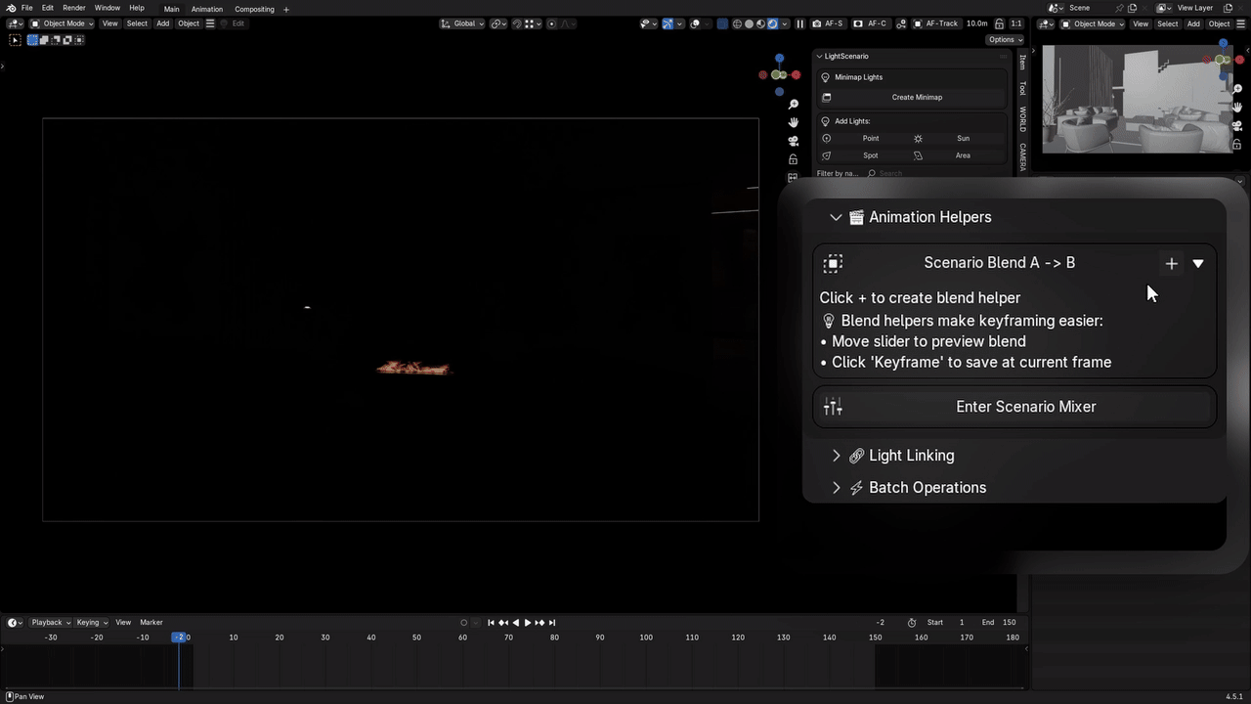Click the play animation button
This screenshot has width=1251, height=704.
coord(528,623)
